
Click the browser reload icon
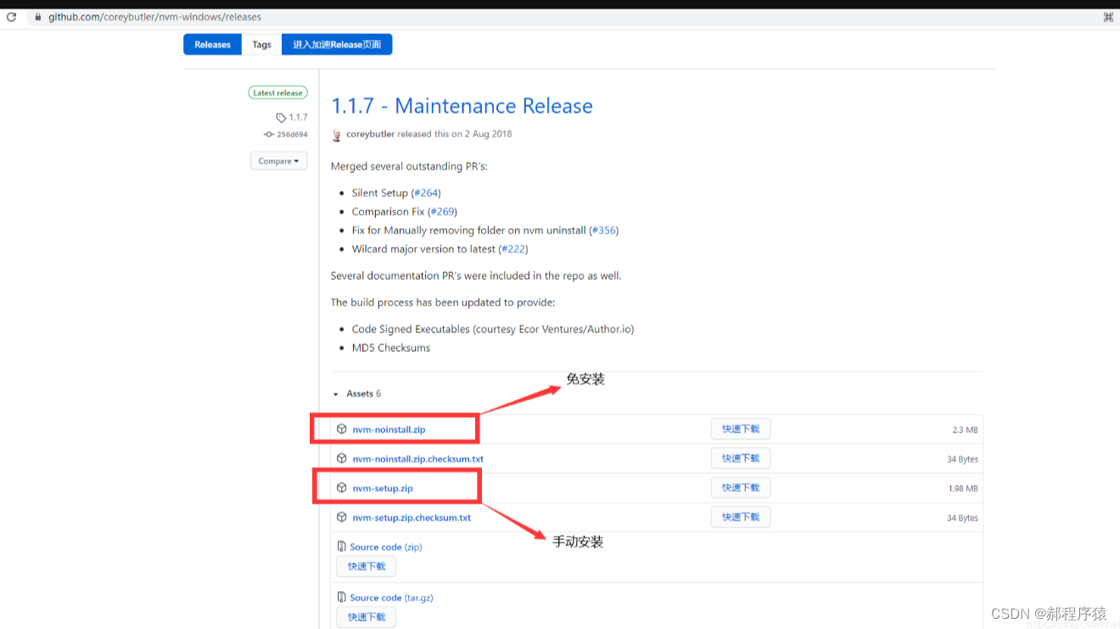12,17
